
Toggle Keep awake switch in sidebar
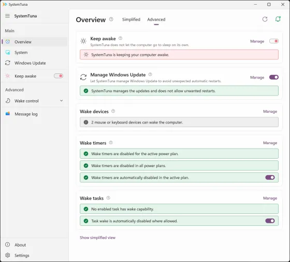59,76
